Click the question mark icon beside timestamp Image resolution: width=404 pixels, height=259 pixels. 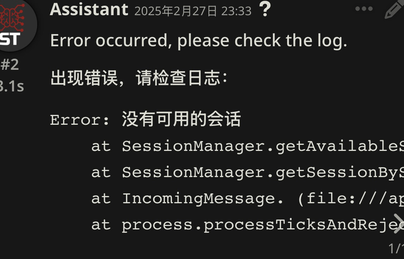265,9
